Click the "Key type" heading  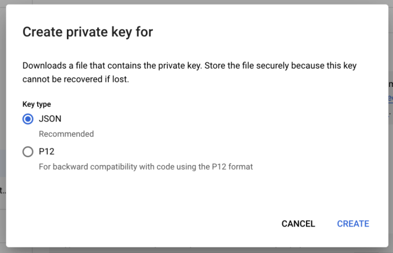coord(36,104)
